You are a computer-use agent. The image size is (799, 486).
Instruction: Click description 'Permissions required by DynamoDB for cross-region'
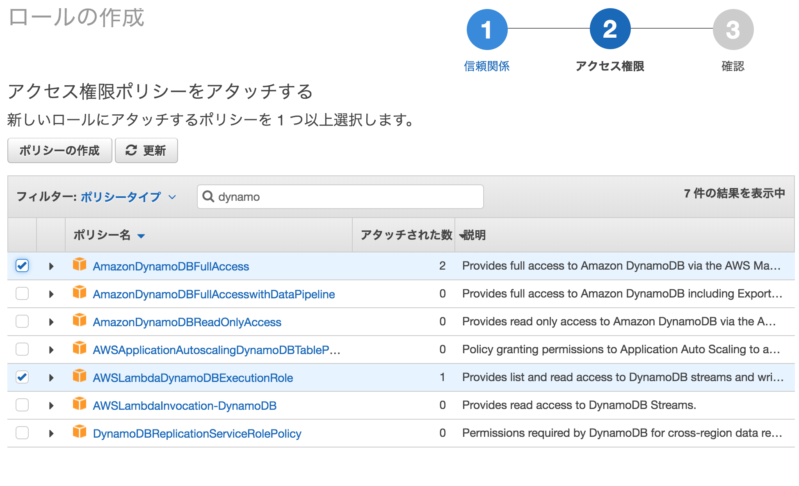pyautogui.click(x=622, y=433)
